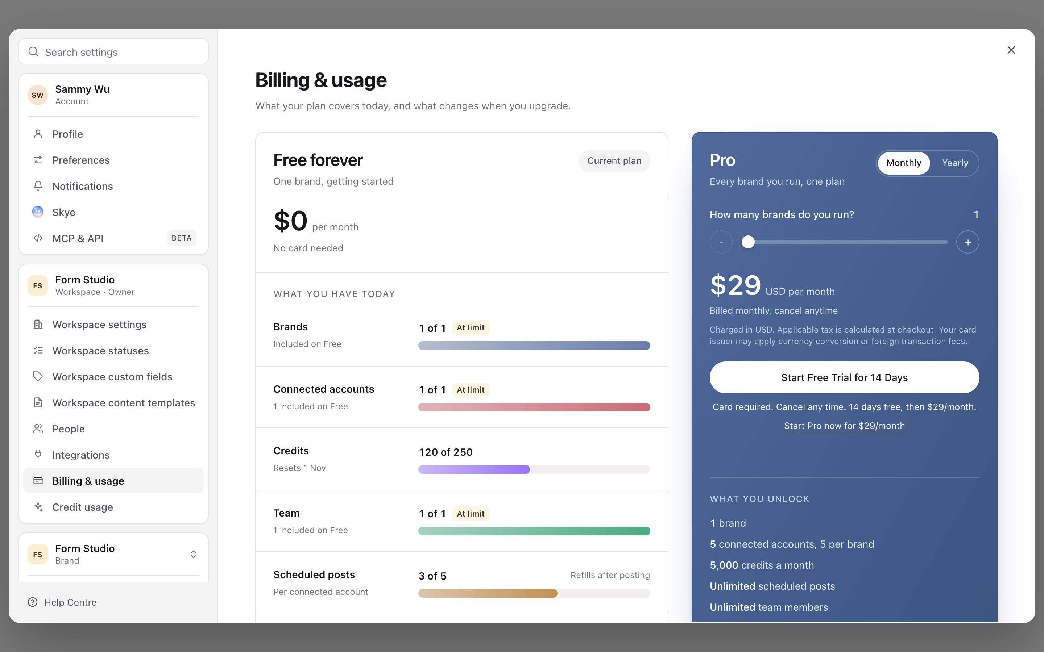Click the BETA badge next to MCP & API
Screen dimensions: 1044x652
[182, 238]
